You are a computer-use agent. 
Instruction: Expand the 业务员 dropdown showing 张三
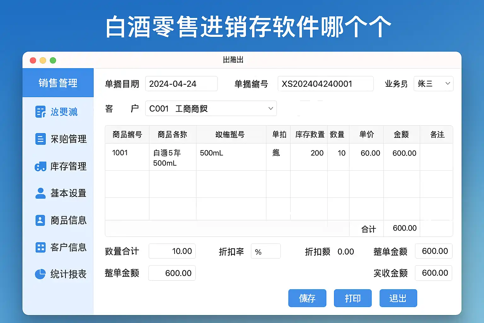click(433, 84)
